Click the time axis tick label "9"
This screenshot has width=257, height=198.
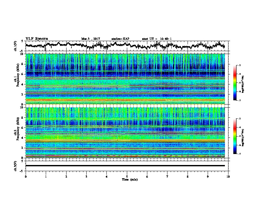tap(208, 176)
